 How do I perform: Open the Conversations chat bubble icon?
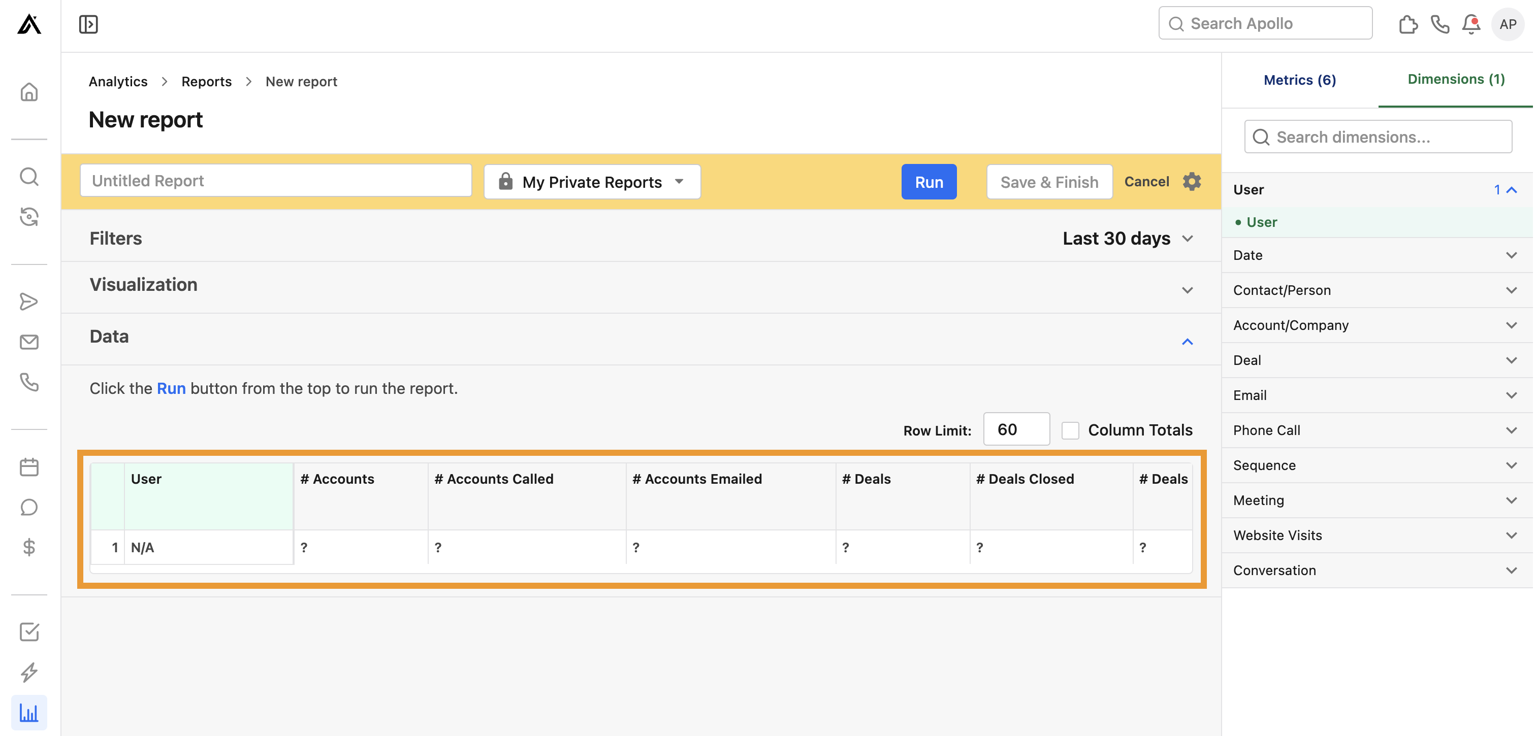[28, 507]
